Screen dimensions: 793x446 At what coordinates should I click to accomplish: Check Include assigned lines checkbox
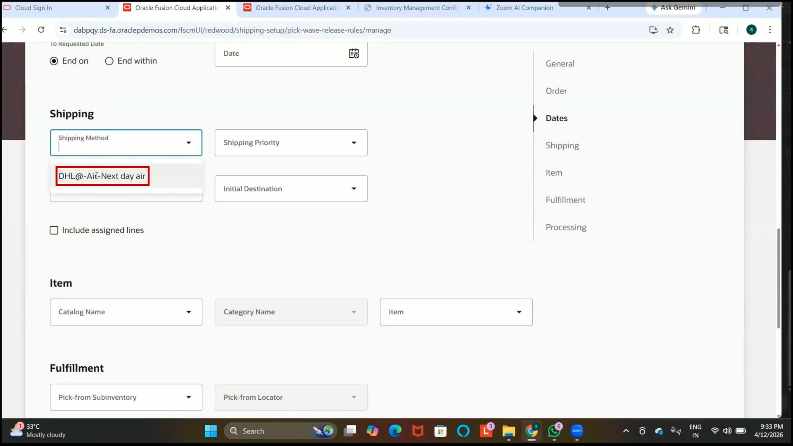coord(54,230)
